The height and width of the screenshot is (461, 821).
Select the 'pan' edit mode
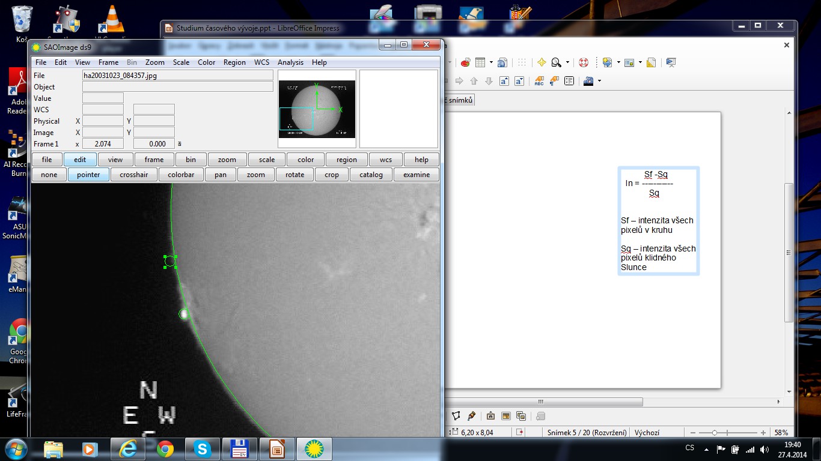[221, 175]
